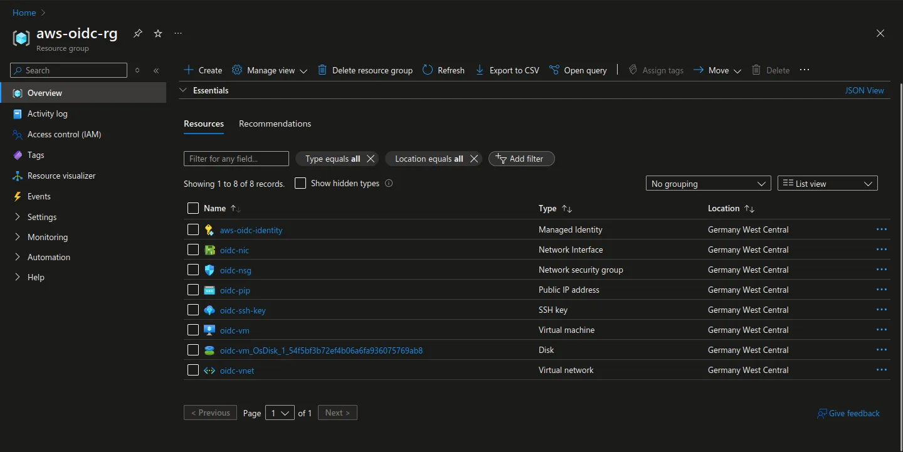Open the Activity log in the sidebar

(x=47, y=114)
